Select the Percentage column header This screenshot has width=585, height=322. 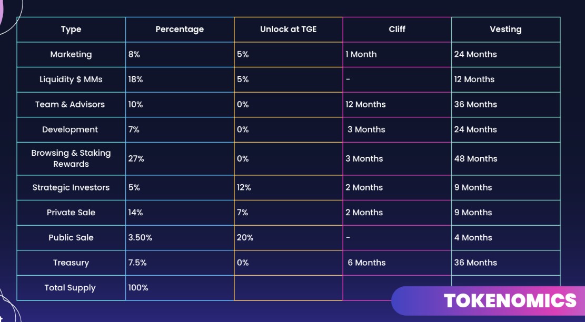(180, 29)
